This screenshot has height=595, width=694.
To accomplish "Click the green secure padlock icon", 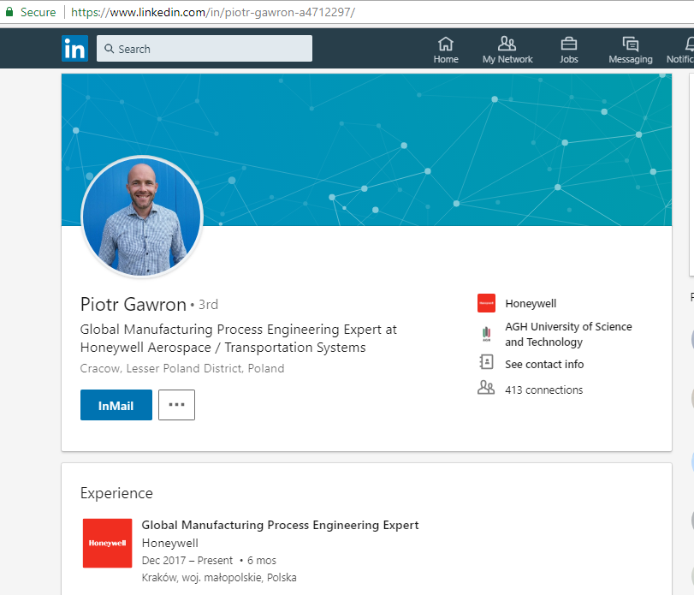I will click(x=9, y=12).
